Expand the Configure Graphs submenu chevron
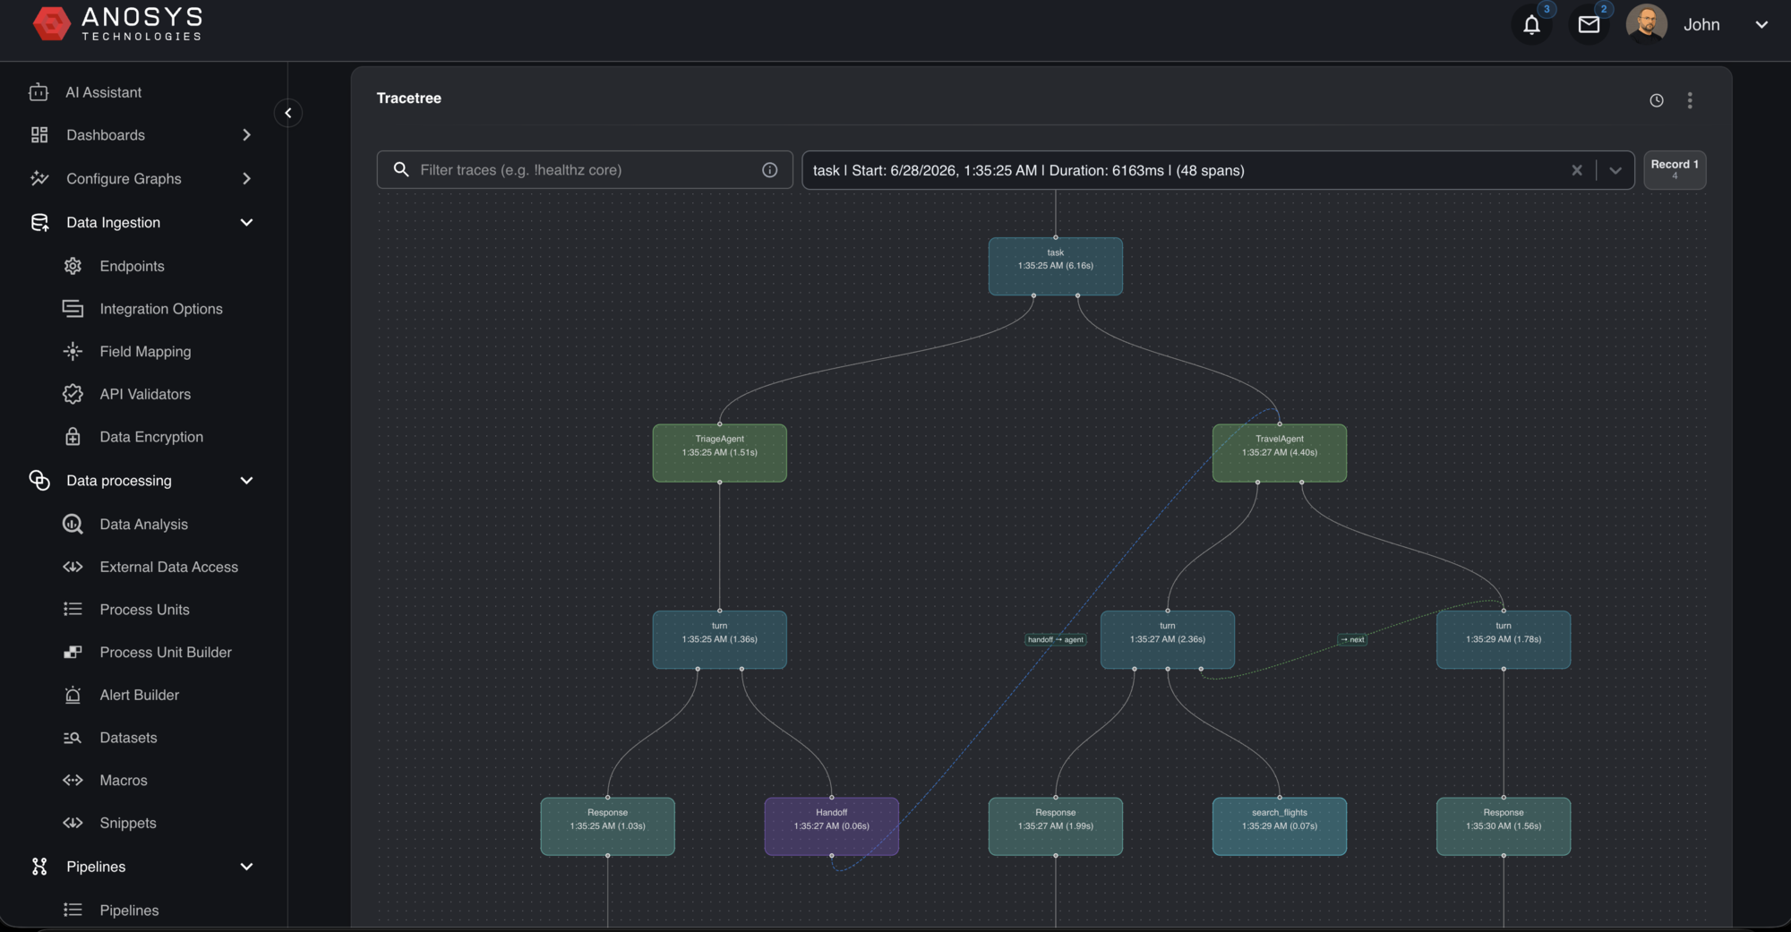The height and width of the screenshot is (932, 1791). pos(246,179)
